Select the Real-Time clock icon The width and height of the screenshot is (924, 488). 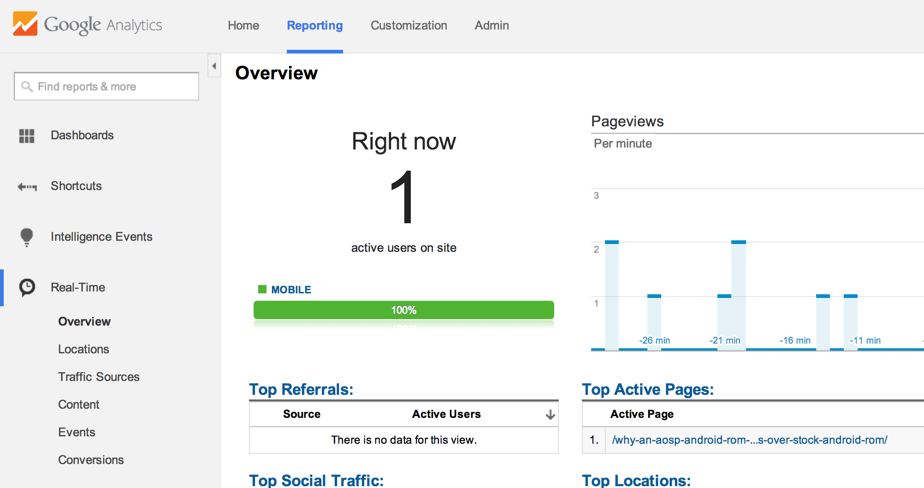tap(27, 287)
